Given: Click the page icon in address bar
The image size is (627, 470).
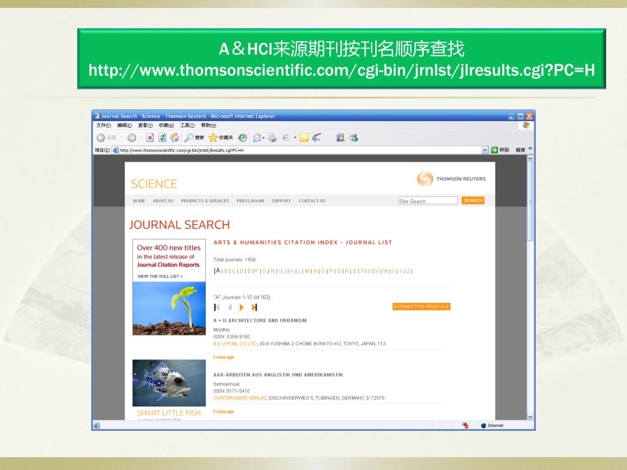Looking at the screenshot, I should 116,151.
